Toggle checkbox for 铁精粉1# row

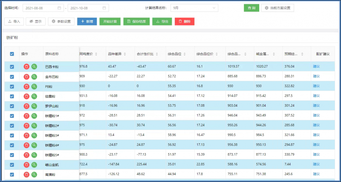(12, 116)
